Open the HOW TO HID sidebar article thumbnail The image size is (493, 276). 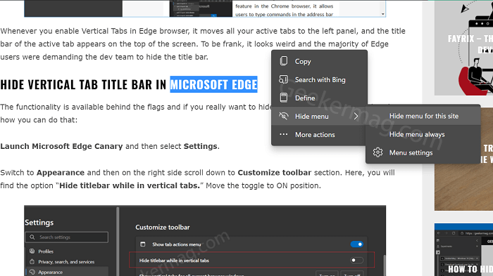(x=463, y=249)
